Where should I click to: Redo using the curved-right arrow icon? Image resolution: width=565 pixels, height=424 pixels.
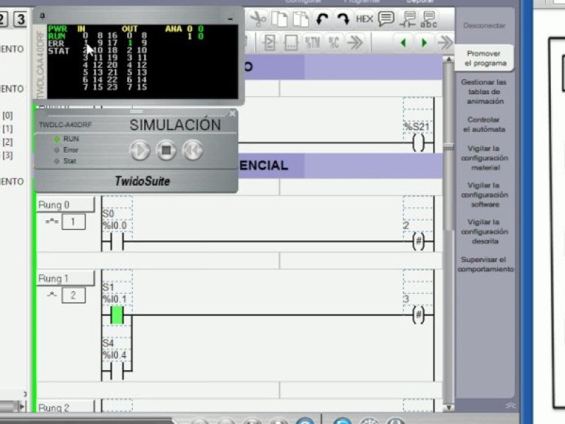tap(343, 18)
